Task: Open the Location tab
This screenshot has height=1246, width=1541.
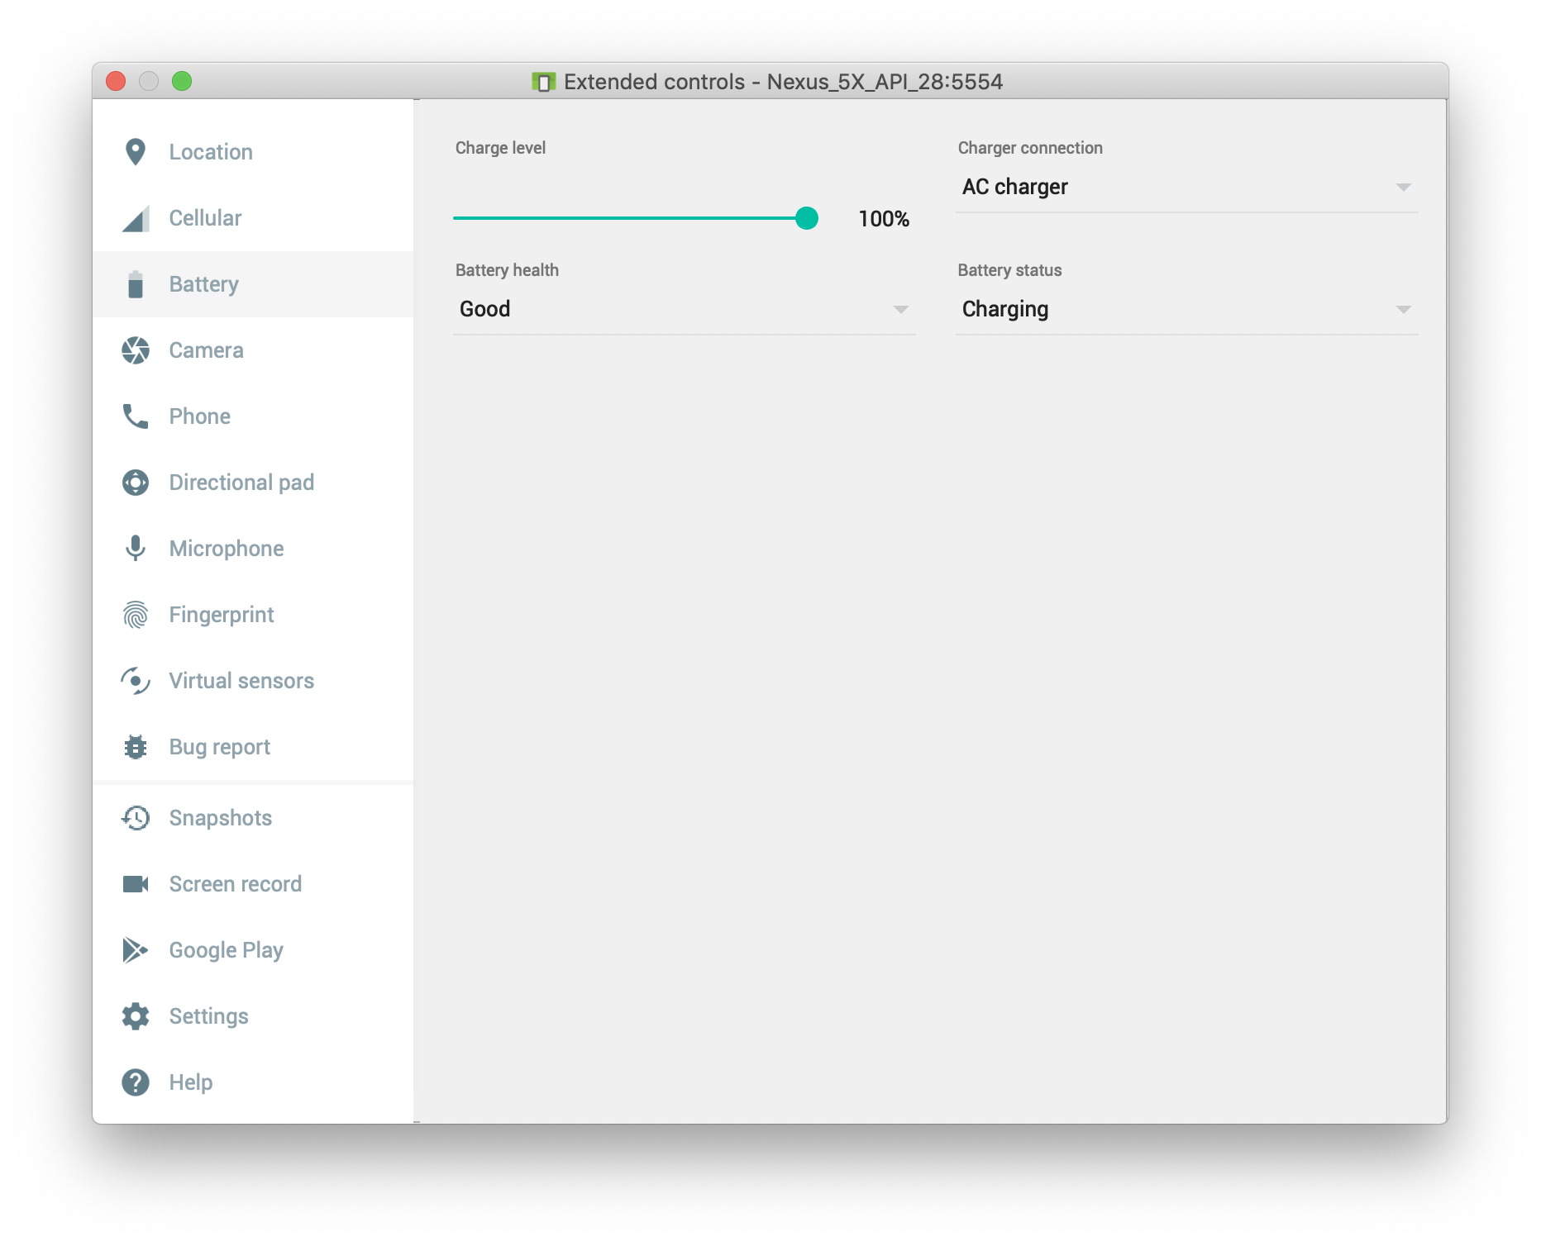Action: pyautogui.click(x=253, y=152)
